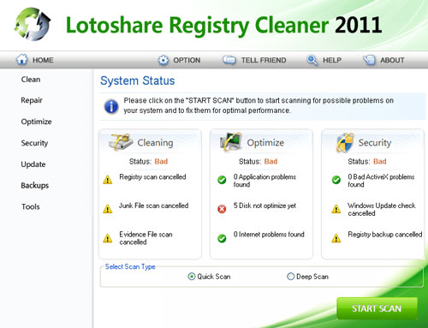
Task: Click the Security panel shield icon
Action: pyautogui.click(x=345, y=142)
